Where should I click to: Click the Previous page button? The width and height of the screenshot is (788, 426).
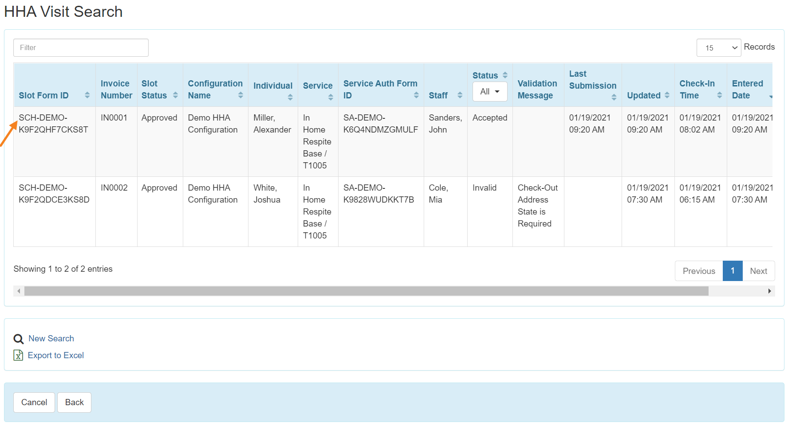click(x=698, y=271)
